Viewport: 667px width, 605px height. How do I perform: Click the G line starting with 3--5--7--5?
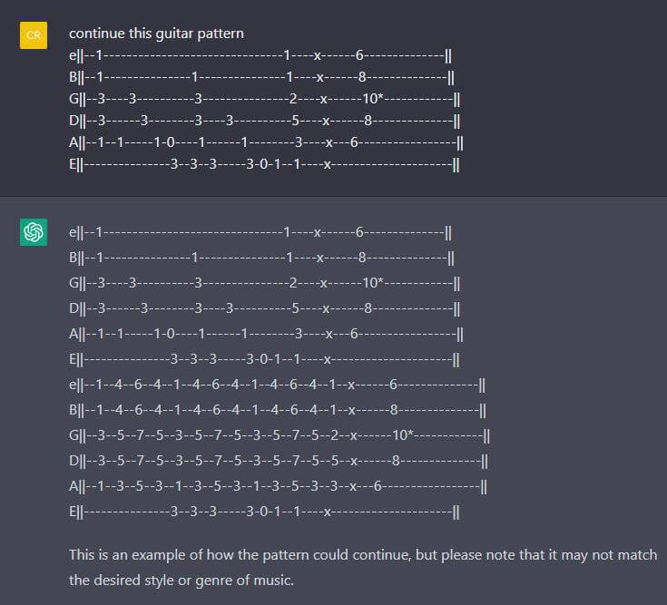coord(280,434)
